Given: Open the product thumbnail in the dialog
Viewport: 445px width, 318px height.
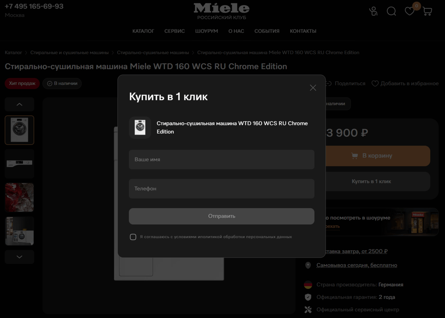Looking at the screenshot, I should 140,127.
